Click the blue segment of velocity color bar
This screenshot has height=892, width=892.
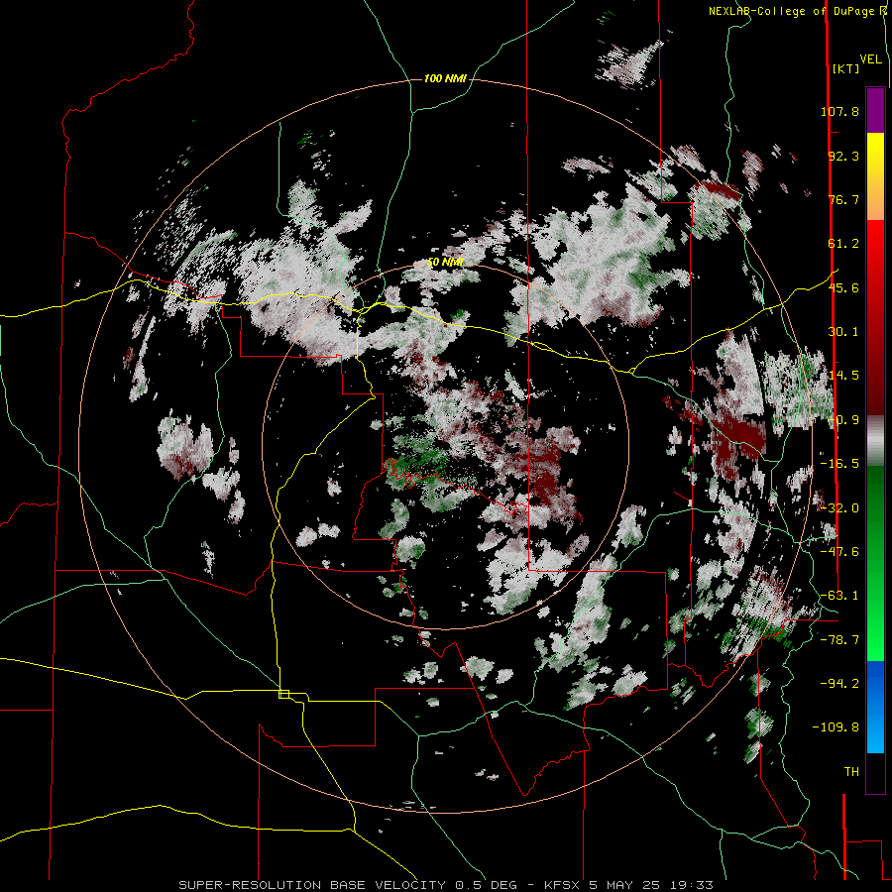pos(875,707)
